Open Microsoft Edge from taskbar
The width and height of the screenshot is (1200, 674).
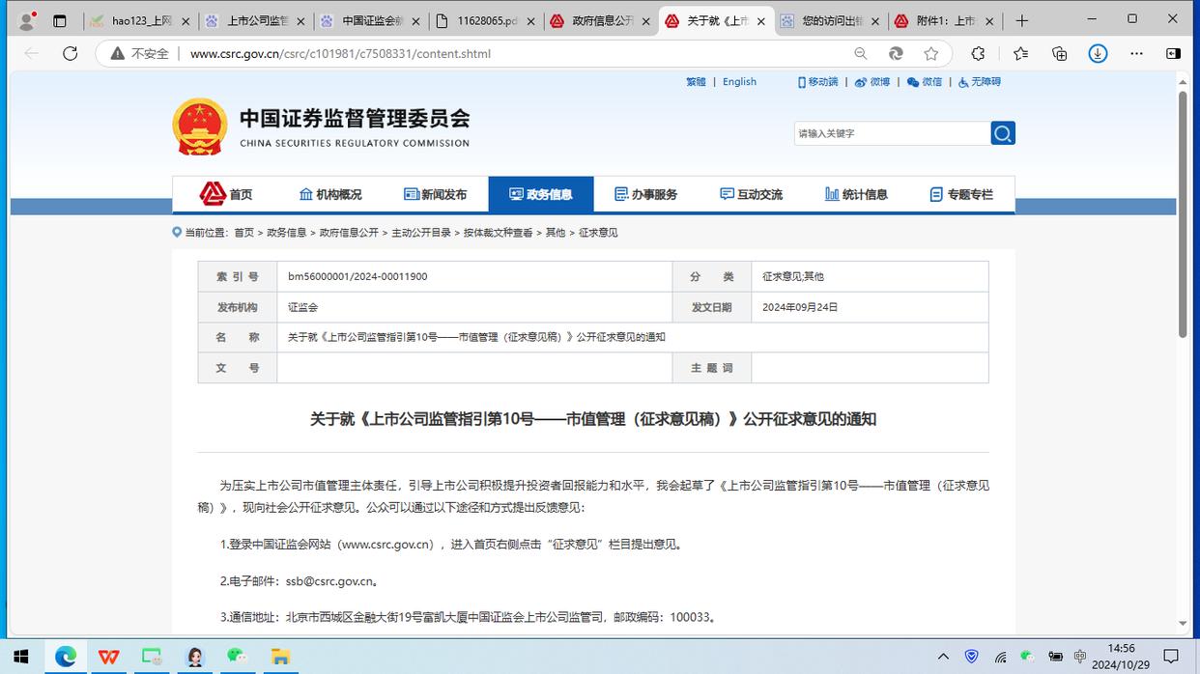point(66,657)
